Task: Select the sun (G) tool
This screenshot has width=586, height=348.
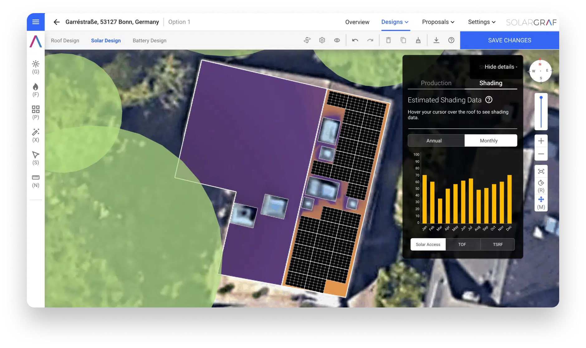Action: [x=36, y=67]
